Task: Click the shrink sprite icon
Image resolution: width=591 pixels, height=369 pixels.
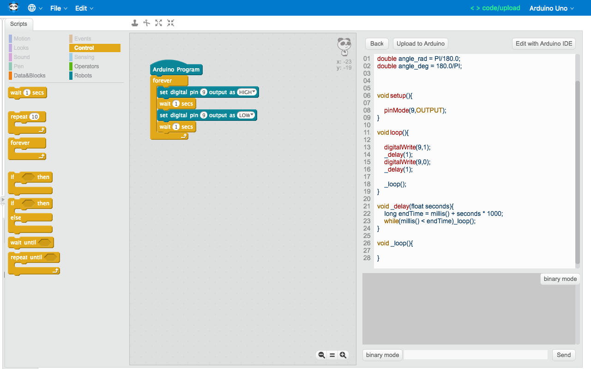Action: click(170, 23)
